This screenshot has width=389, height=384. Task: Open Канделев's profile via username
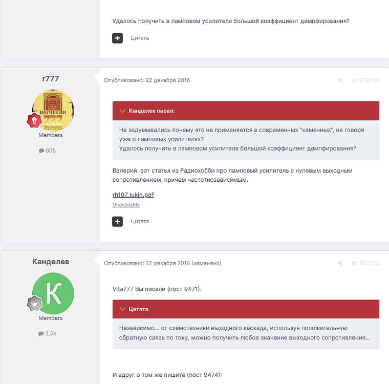tap(51, 261)
